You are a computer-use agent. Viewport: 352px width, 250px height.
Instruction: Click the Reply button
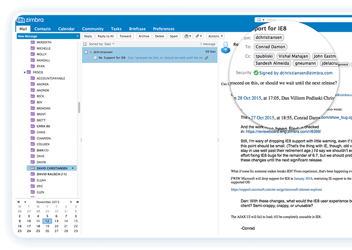[88, 36]
